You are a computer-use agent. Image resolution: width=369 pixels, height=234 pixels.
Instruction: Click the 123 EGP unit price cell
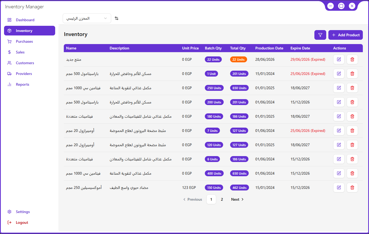point(189,188)
